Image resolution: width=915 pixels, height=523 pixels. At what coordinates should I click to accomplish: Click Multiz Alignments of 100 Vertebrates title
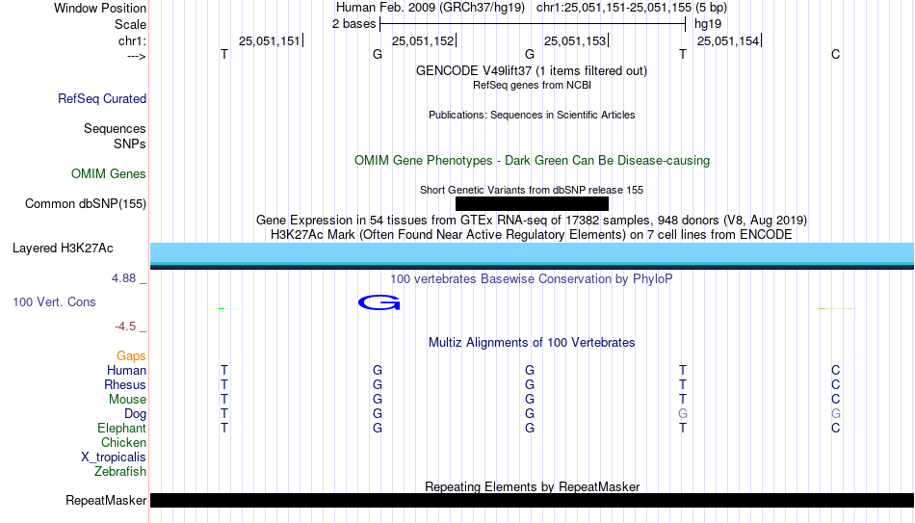click(x=532, y=343)
